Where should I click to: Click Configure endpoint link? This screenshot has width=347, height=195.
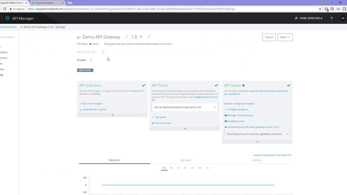237,109
